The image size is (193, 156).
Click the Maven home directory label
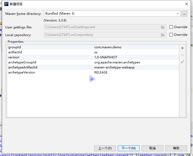[x=23, y=14]
